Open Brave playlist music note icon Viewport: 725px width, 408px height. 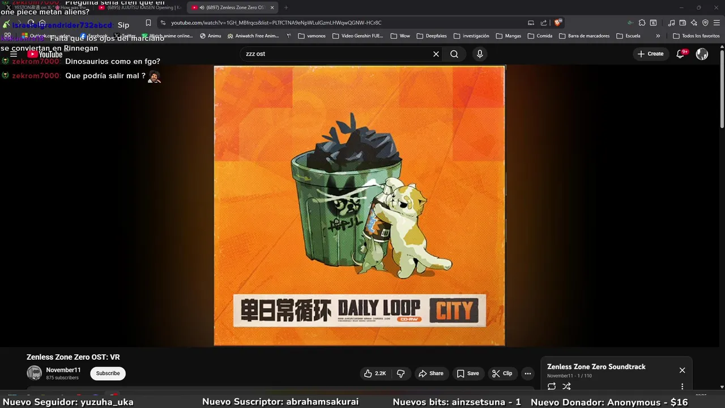coord(671,23)
